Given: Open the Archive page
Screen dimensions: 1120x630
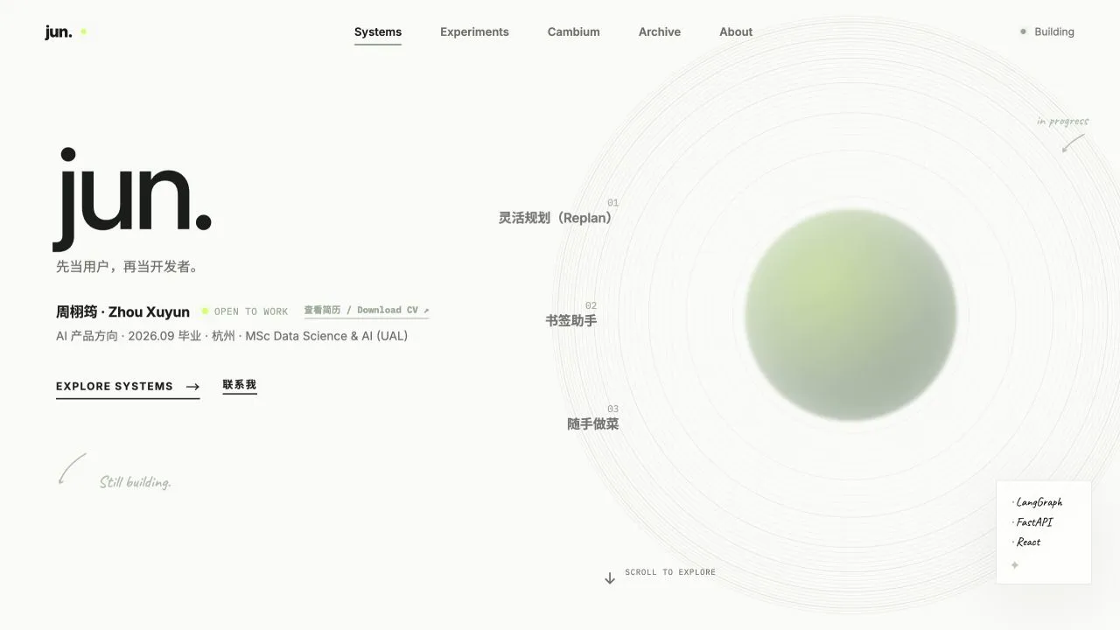Looking at the screenshot, I should pos(660,31).
